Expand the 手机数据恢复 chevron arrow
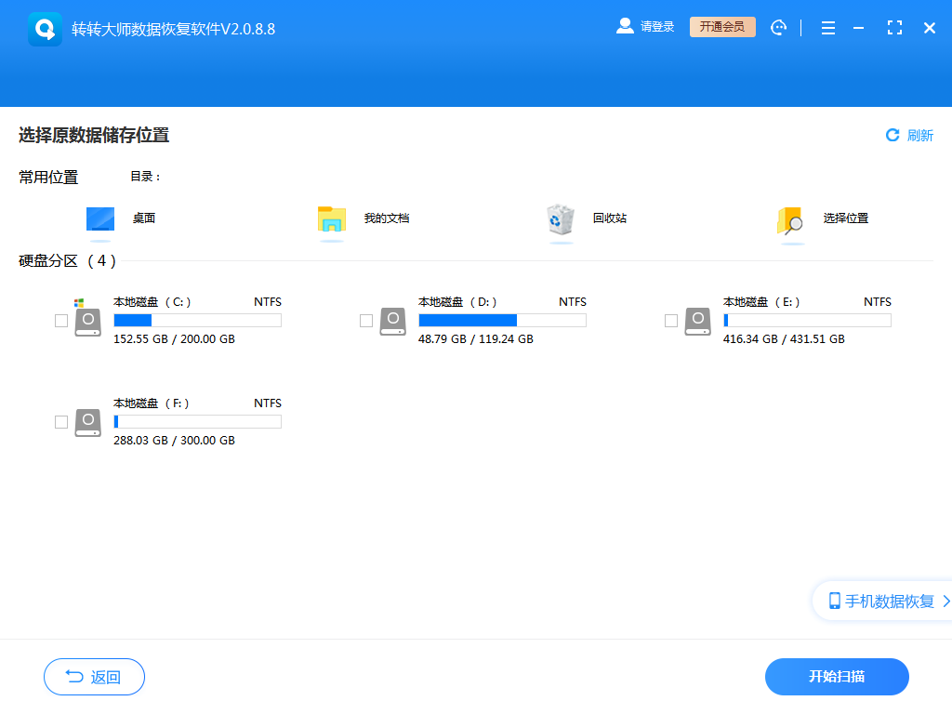The image size is (952, 714). tap(943, 601)
